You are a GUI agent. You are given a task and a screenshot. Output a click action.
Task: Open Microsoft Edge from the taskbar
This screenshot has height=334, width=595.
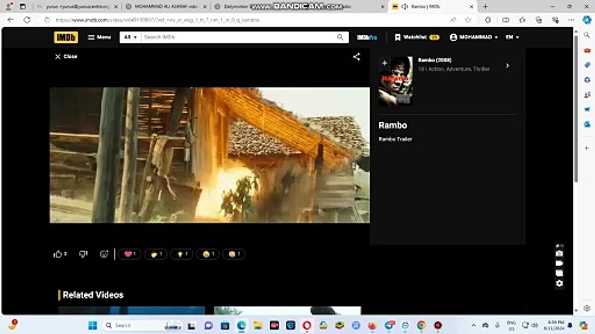click(241, 325)
